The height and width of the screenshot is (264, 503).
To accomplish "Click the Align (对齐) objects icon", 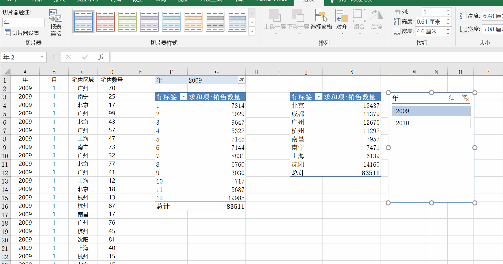I will coord(341,20).
